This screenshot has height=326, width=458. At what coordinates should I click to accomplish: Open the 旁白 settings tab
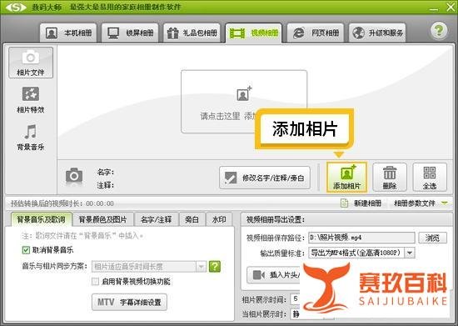click(x=192, y=219)
